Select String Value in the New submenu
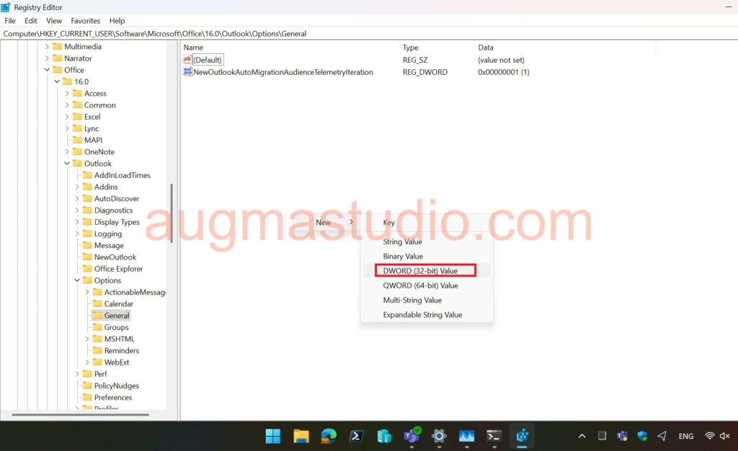This screenshot has height=451, width=738. 402,242
